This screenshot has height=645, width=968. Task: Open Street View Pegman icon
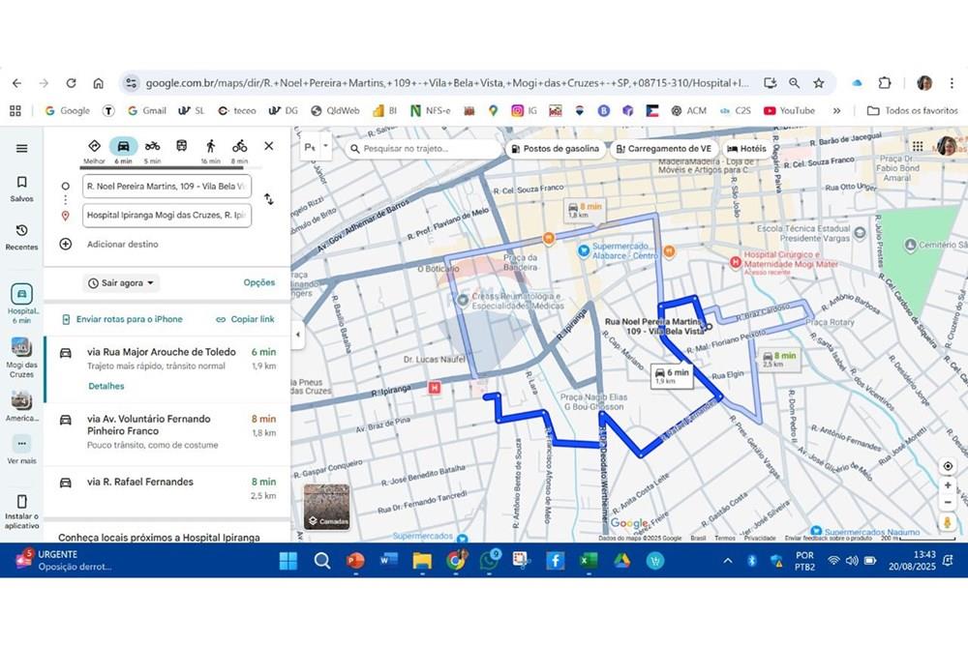(948, 522)
